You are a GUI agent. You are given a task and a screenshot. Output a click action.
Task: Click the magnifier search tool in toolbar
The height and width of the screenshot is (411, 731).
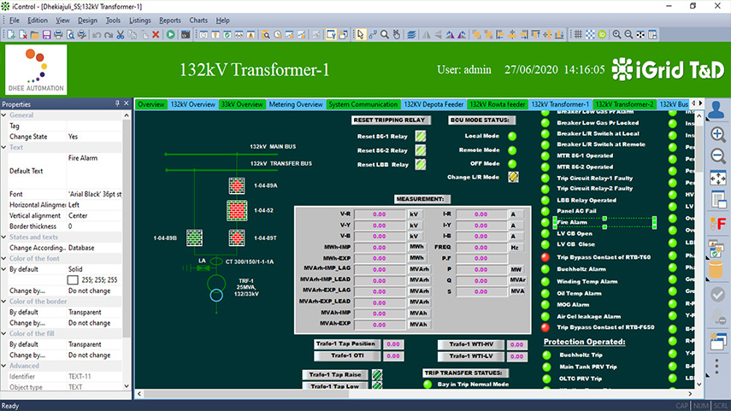click(385, 34)
